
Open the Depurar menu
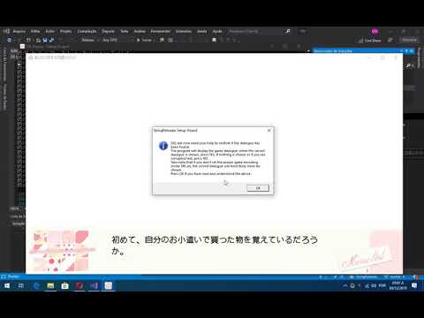[x=108, y=31]
